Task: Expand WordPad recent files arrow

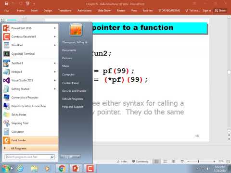Action: (55, 45)
